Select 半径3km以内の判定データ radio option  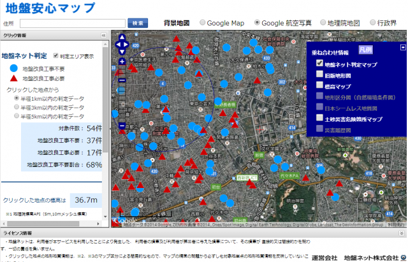(x=17, y=108)
